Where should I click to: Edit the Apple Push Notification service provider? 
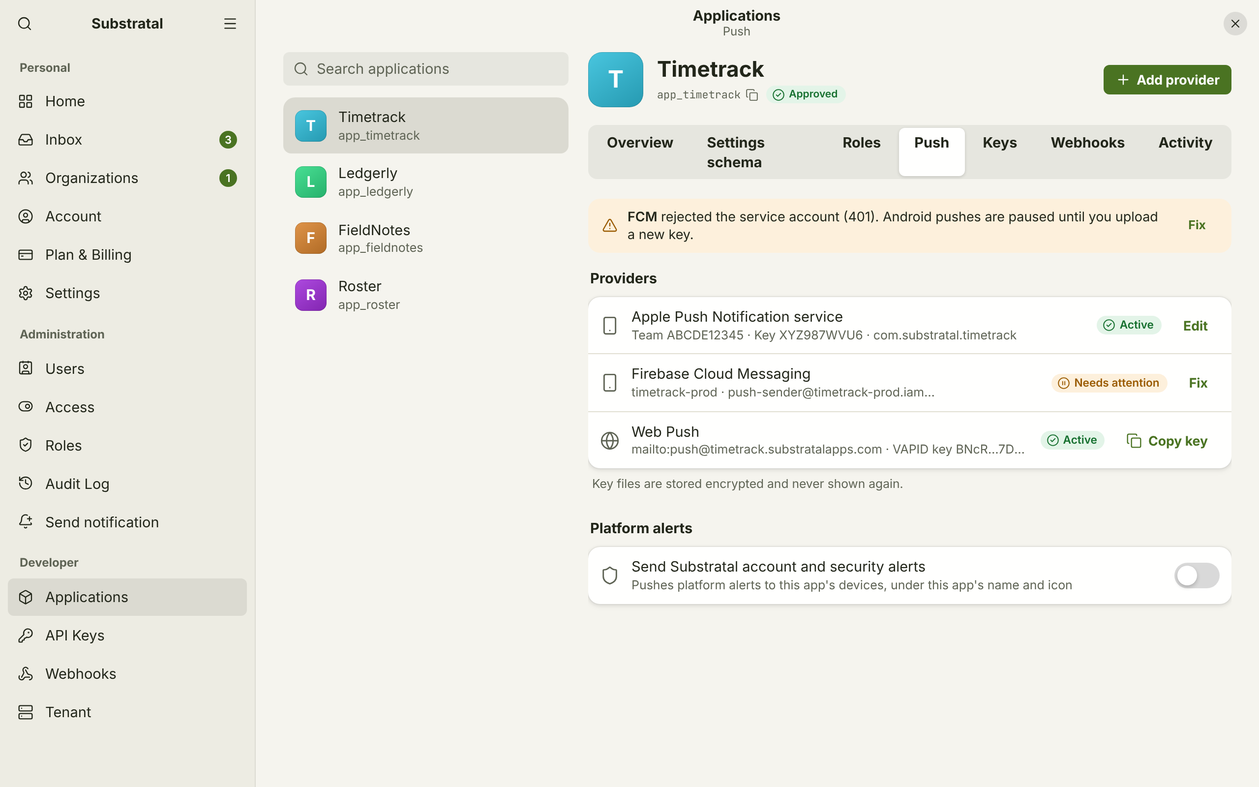pyautogui.click(x=1195, y=326)
